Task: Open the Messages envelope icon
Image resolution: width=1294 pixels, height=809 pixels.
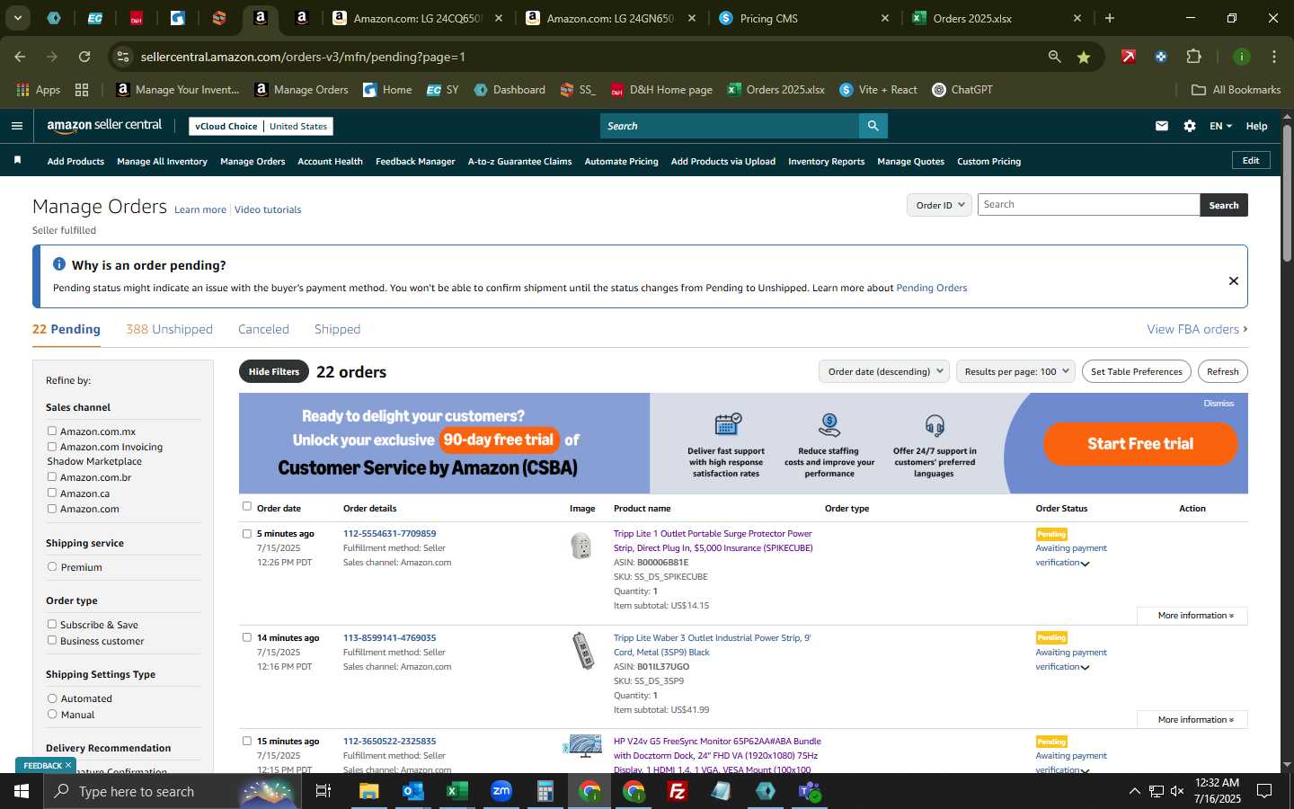Action: (x=1162, y=126)
